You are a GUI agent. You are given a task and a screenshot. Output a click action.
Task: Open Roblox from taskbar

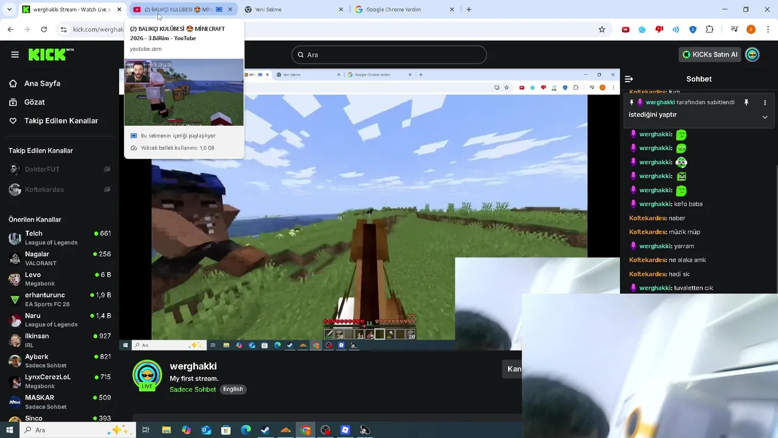click(x=345, y=430)
